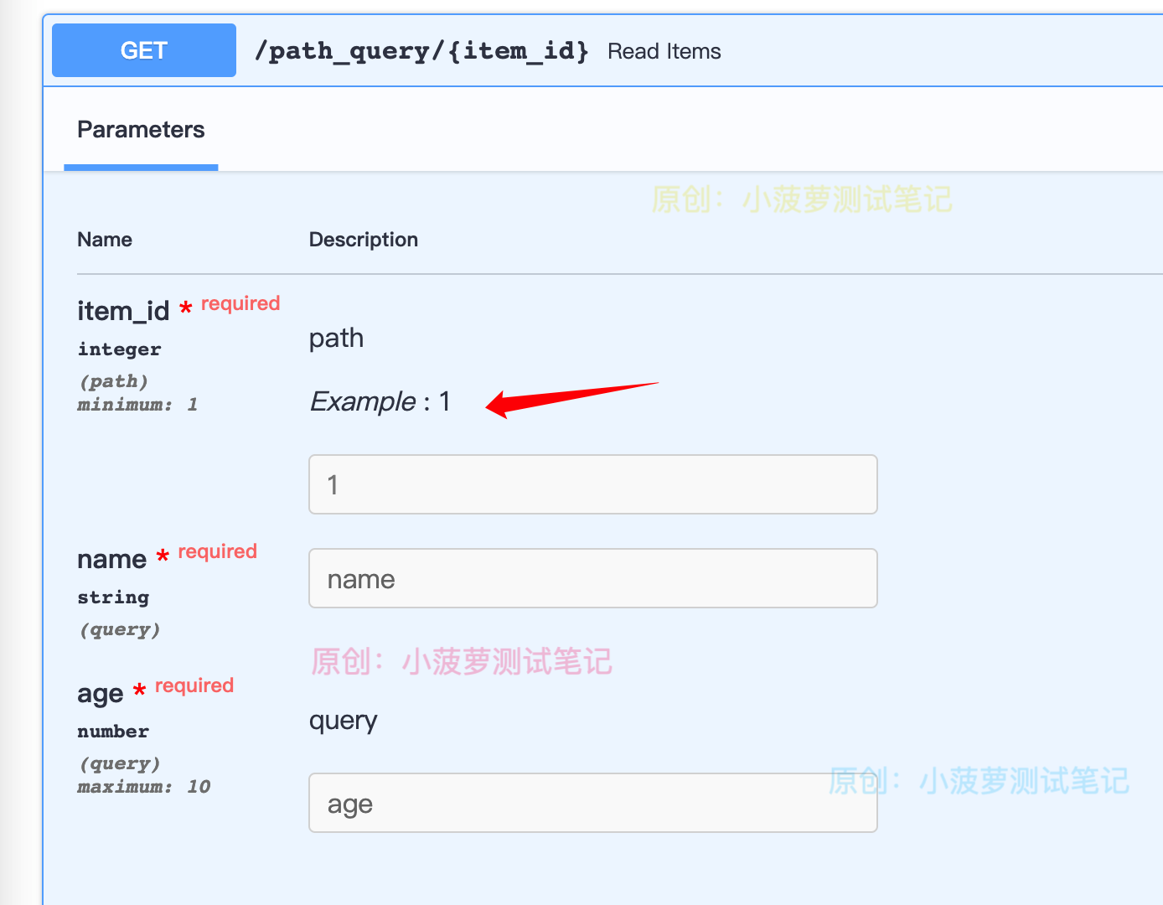Screen dimensions: 1163x905
Task: Collapse the /path_query/{item_id} endpoint path
Action: pos(421,51)
